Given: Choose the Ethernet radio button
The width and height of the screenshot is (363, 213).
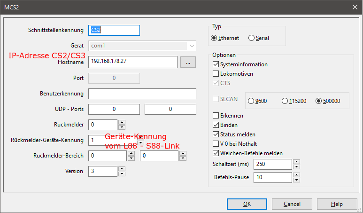Looking at the screenshot, I should pos(215,38).
